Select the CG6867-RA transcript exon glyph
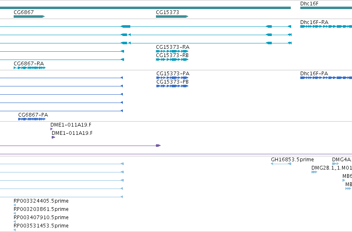352x232 pixels. click(30, 68)
